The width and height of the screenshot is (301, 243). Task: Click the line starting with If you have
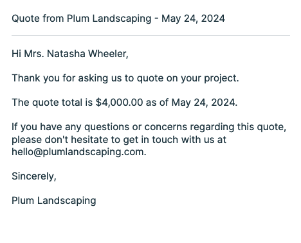pyautogui.click(x=149, y=127)
